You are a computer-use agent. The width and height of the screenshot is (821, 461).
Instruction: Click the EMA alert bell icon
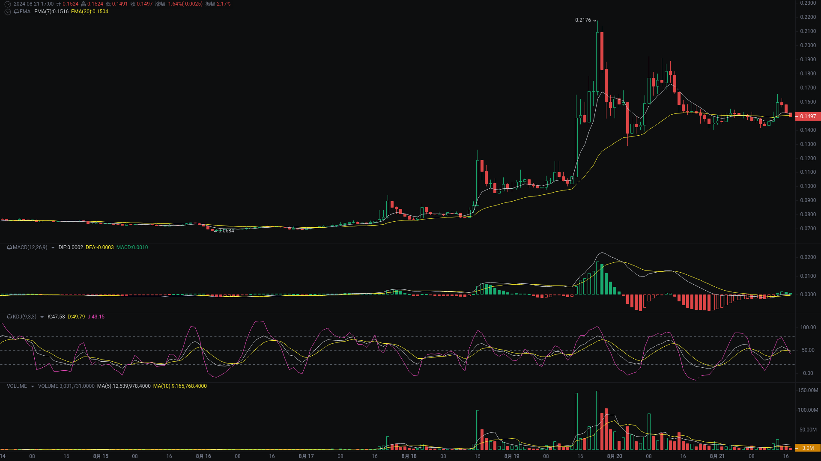coord(16,12)
